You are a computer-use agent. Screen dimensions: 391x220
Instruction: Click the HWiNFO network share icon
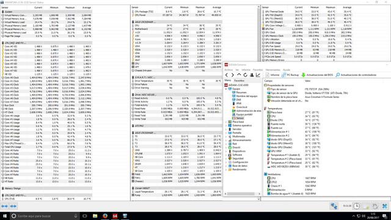pyautogui.click(x=334, y=206)
